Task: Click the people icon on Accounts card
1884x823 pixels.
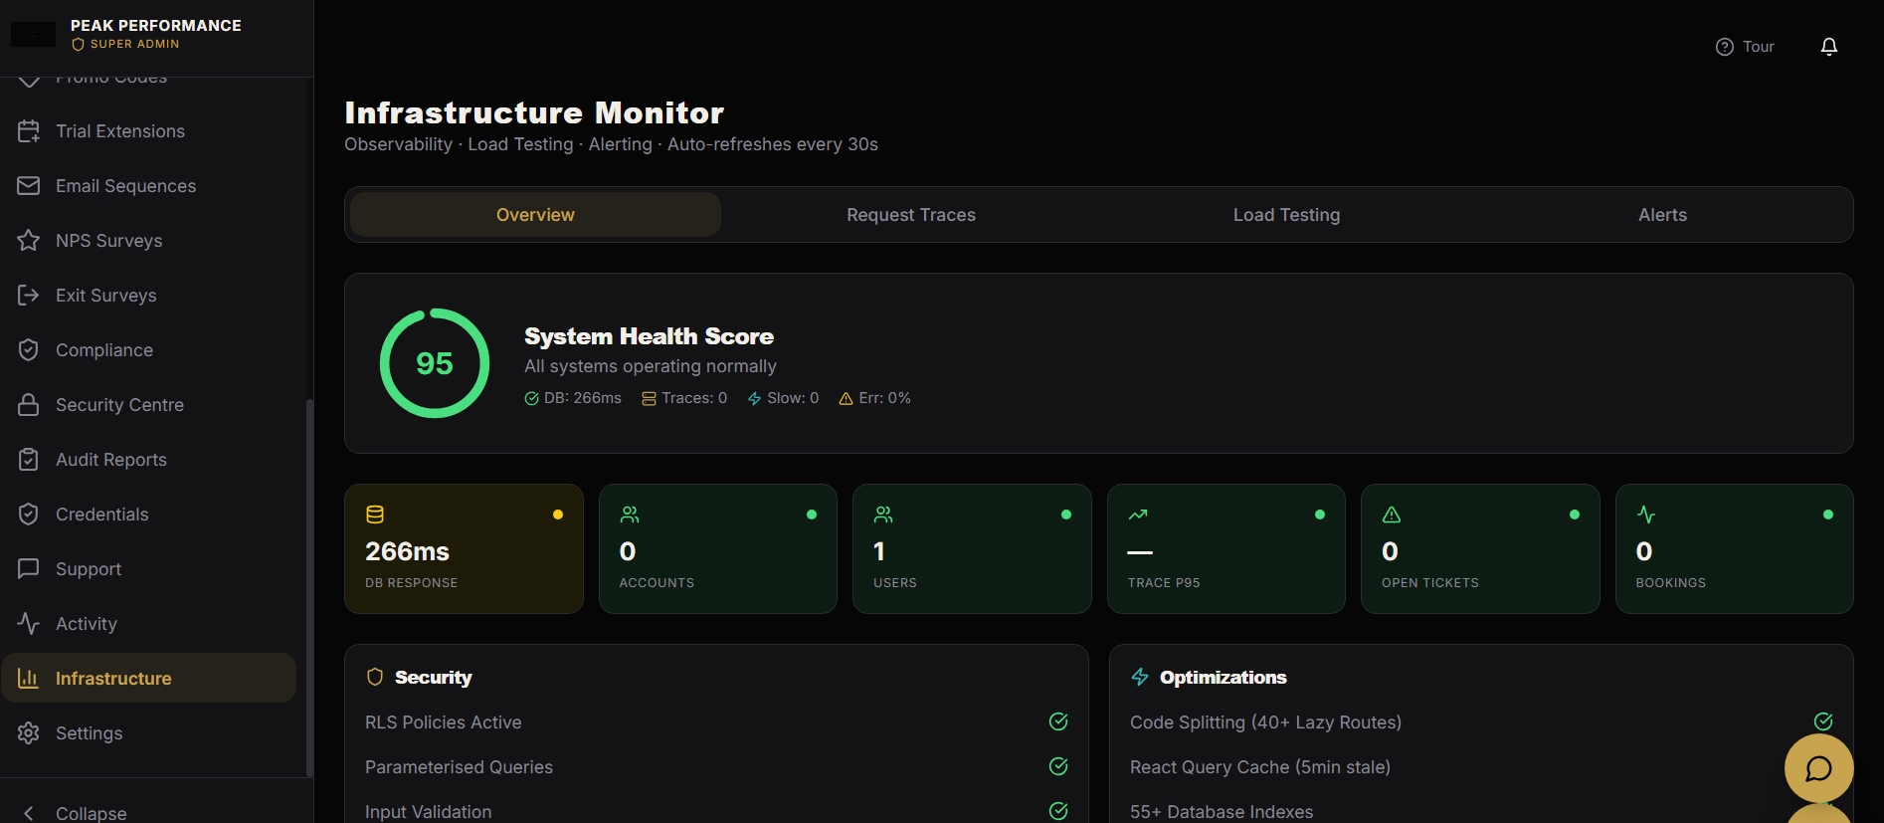Action: point(630,514)
